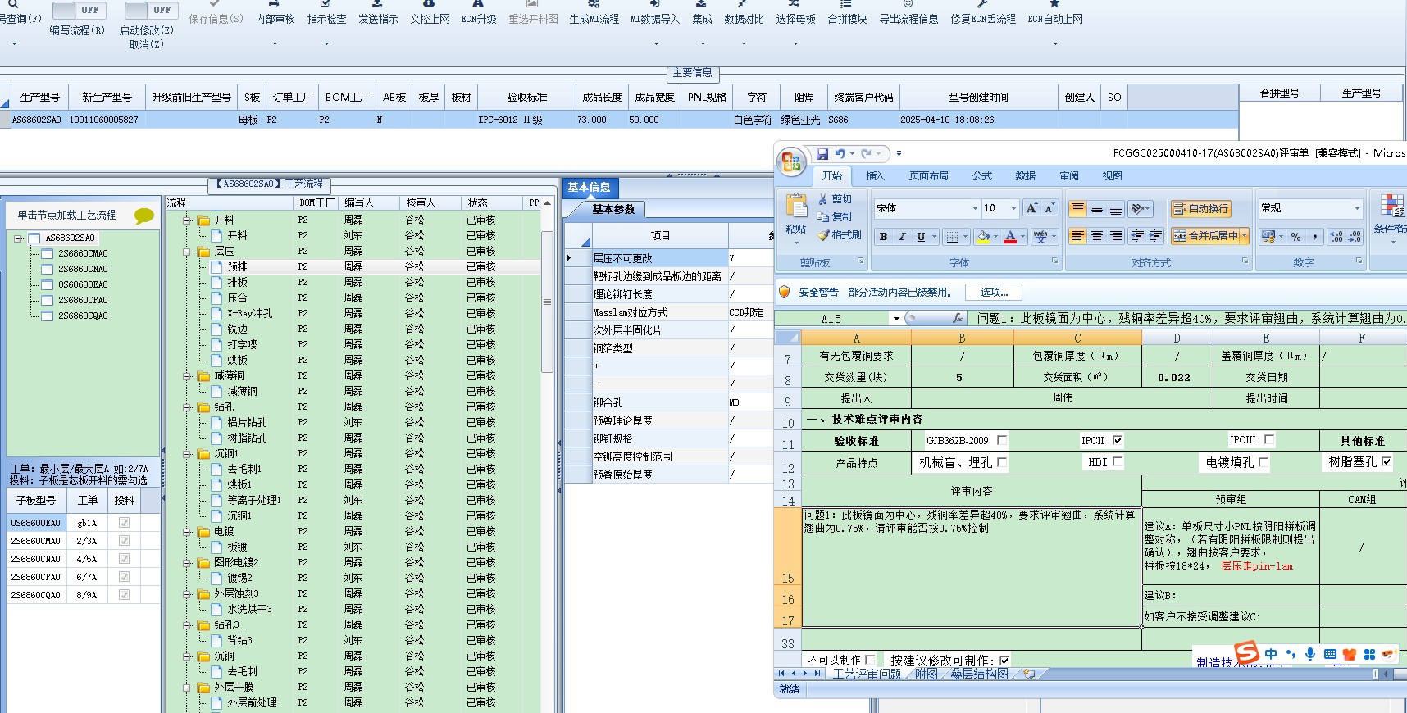
Task: Click the yellow speech bubble icon
Action: coord(144,216)
